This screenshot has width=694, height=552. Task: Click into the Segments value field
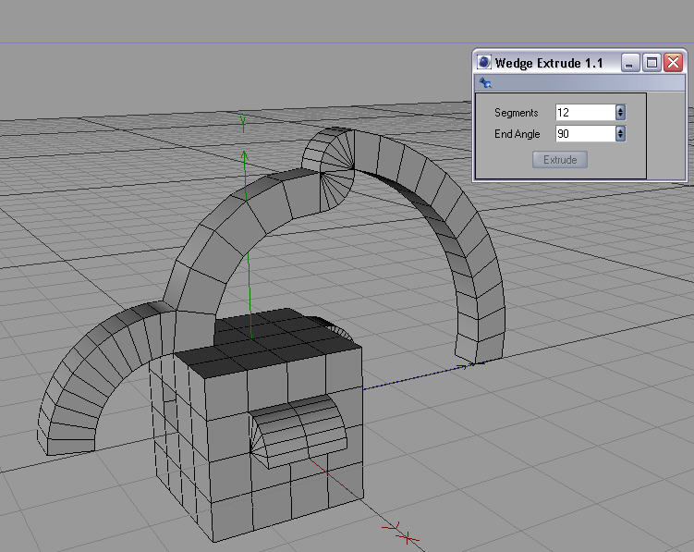tap(583, 112)
